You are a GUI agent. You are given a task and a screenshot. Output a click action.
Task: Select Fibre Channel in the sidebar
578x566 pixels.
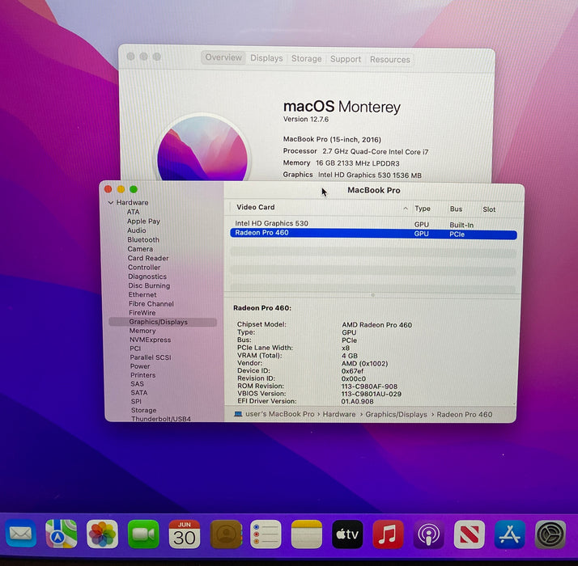[x=151, y=304]
